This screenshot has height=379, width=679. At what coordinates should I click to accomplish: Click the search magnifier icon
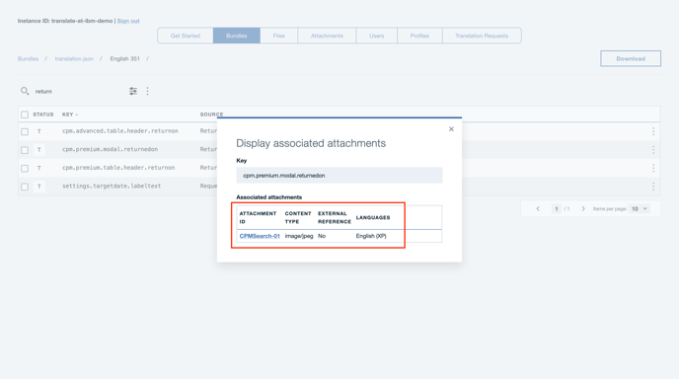[25, 91]
